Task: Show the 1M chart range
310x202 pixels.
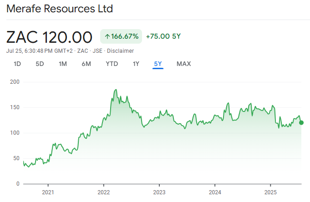Action: [63, 64]
